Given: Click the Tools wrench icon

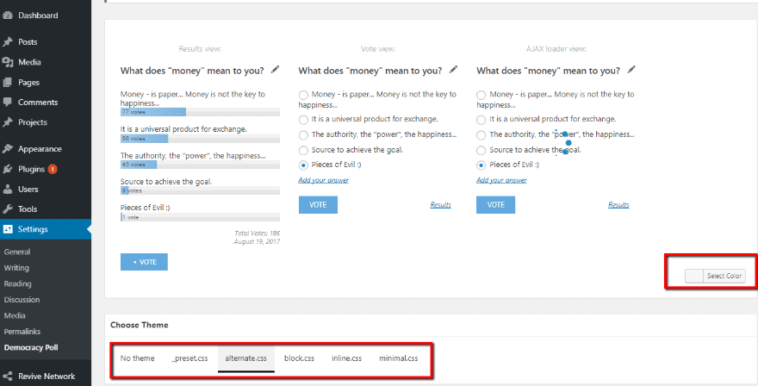Looking at the screenshot, I should point(7,209).
